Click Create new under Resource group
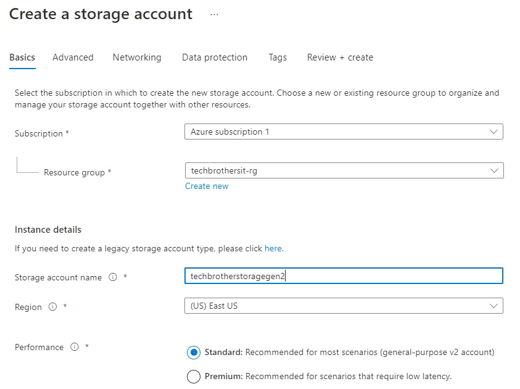The image size is (520, 389). click(207, 186)
